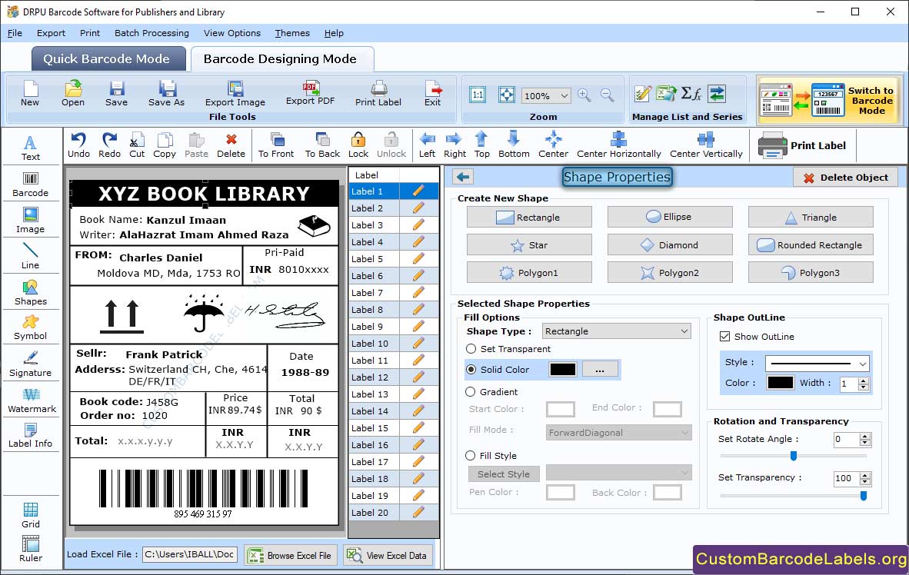This screenshot has height=575, width=909.
Task: Click Browse Excel File button
Action: [291, 555]
